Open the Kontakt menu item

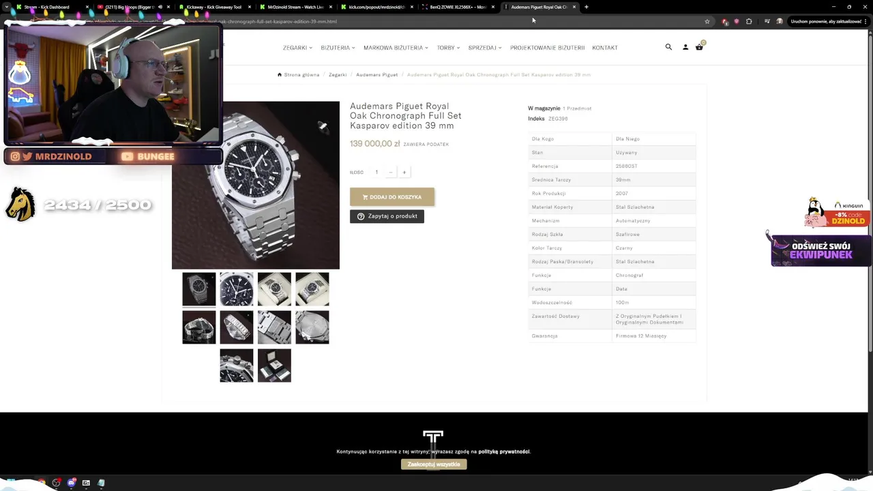tap(605, 48)
